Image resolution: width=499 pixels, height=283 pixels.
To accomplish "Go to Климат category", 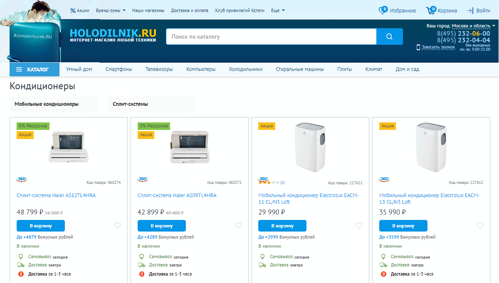I will pos(374,69).
